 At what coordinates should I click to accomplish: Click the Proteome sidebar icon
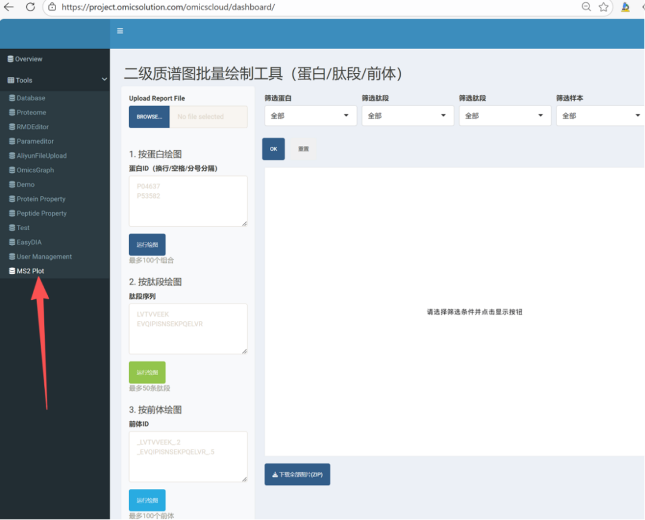pos(13,112)
